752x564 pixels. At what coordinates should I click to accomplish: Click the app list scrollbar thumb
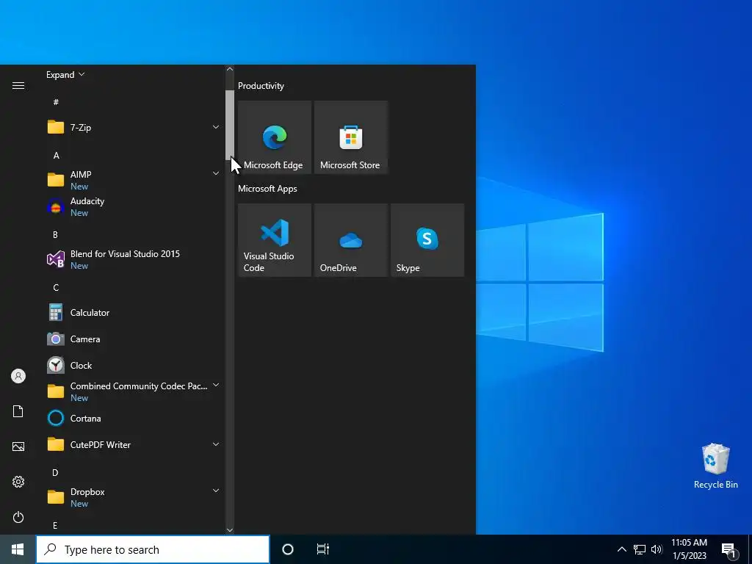230,125
